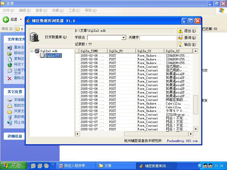This screenshot has width=227, height=170.
Task: Click 杭州辅臣信息技术研究所 footer text
Action: 143,141
